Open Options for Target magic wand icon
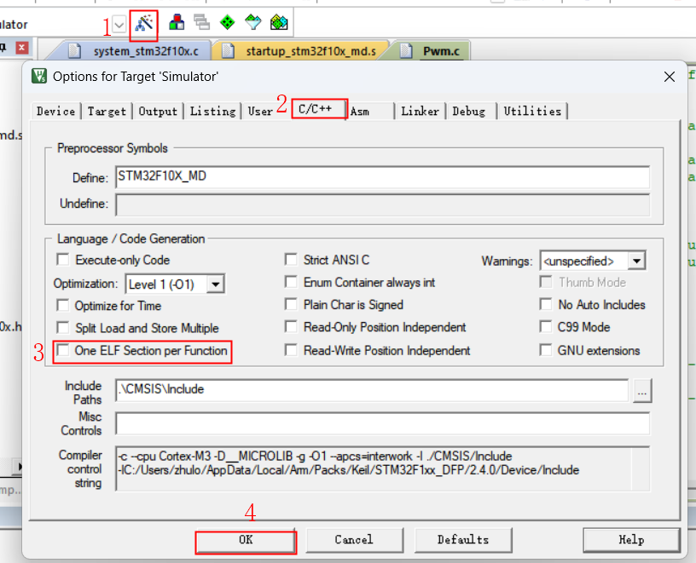This screenshot has width=696, height=563. pyautogui.click(x=144, y=24)
